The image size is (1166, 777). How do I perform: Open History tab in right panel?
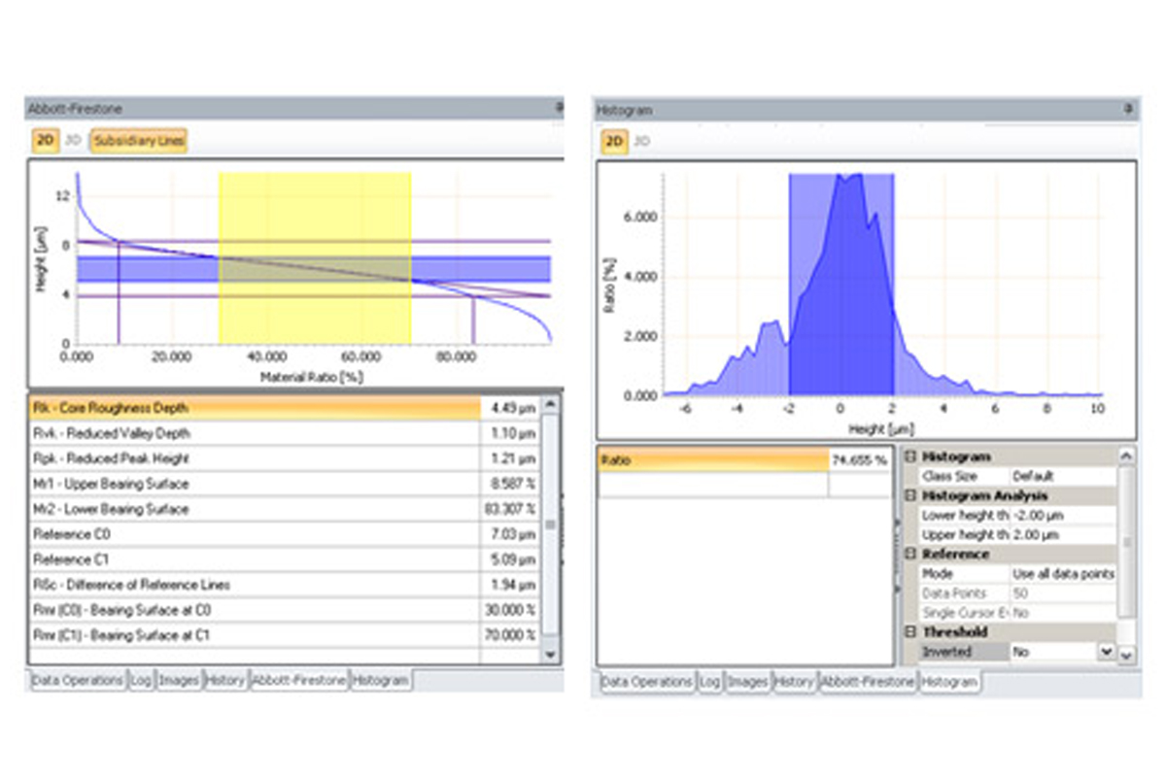(x=794, y=682)
